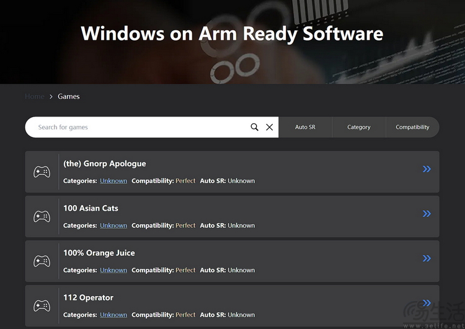Expand 112 Operator with double chevron
This screenshot has width=465, height=329.
click(427, 303)
